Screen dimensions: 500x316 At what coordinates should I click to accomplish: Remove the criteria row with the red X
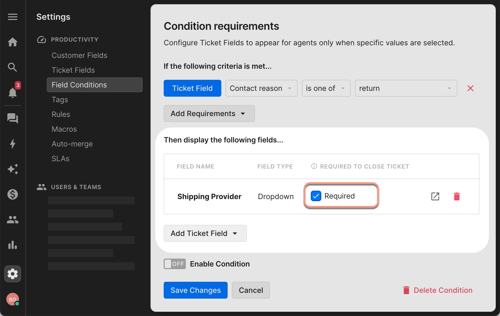pyautogui.click(x=471, y=88)
